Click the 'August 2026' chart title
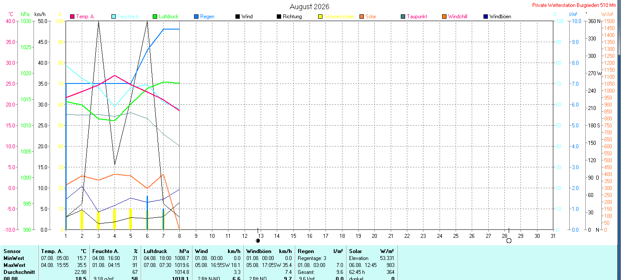 point(309,7)
